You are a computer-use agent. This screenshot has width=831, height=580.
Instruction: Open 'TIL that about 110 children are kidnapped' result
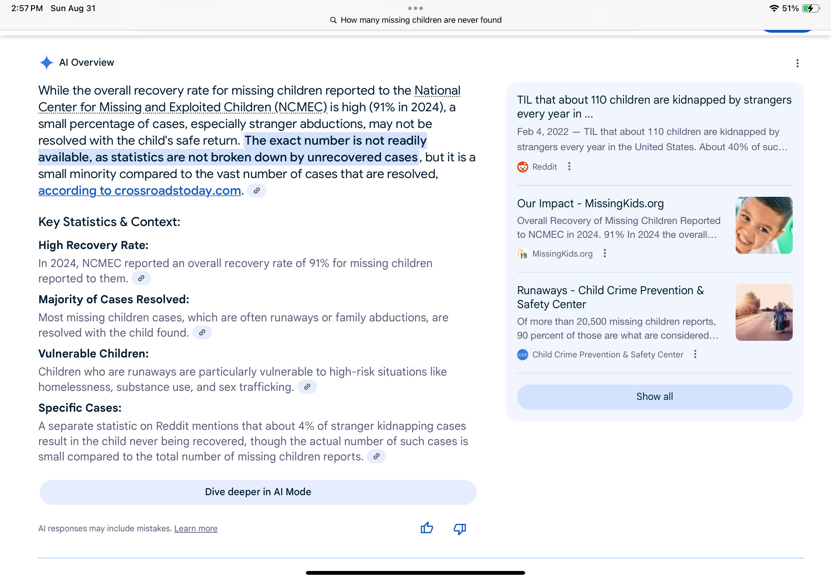pos(654,107)
